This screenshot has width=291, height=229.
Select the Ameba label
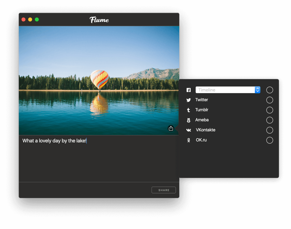[202, 120]
